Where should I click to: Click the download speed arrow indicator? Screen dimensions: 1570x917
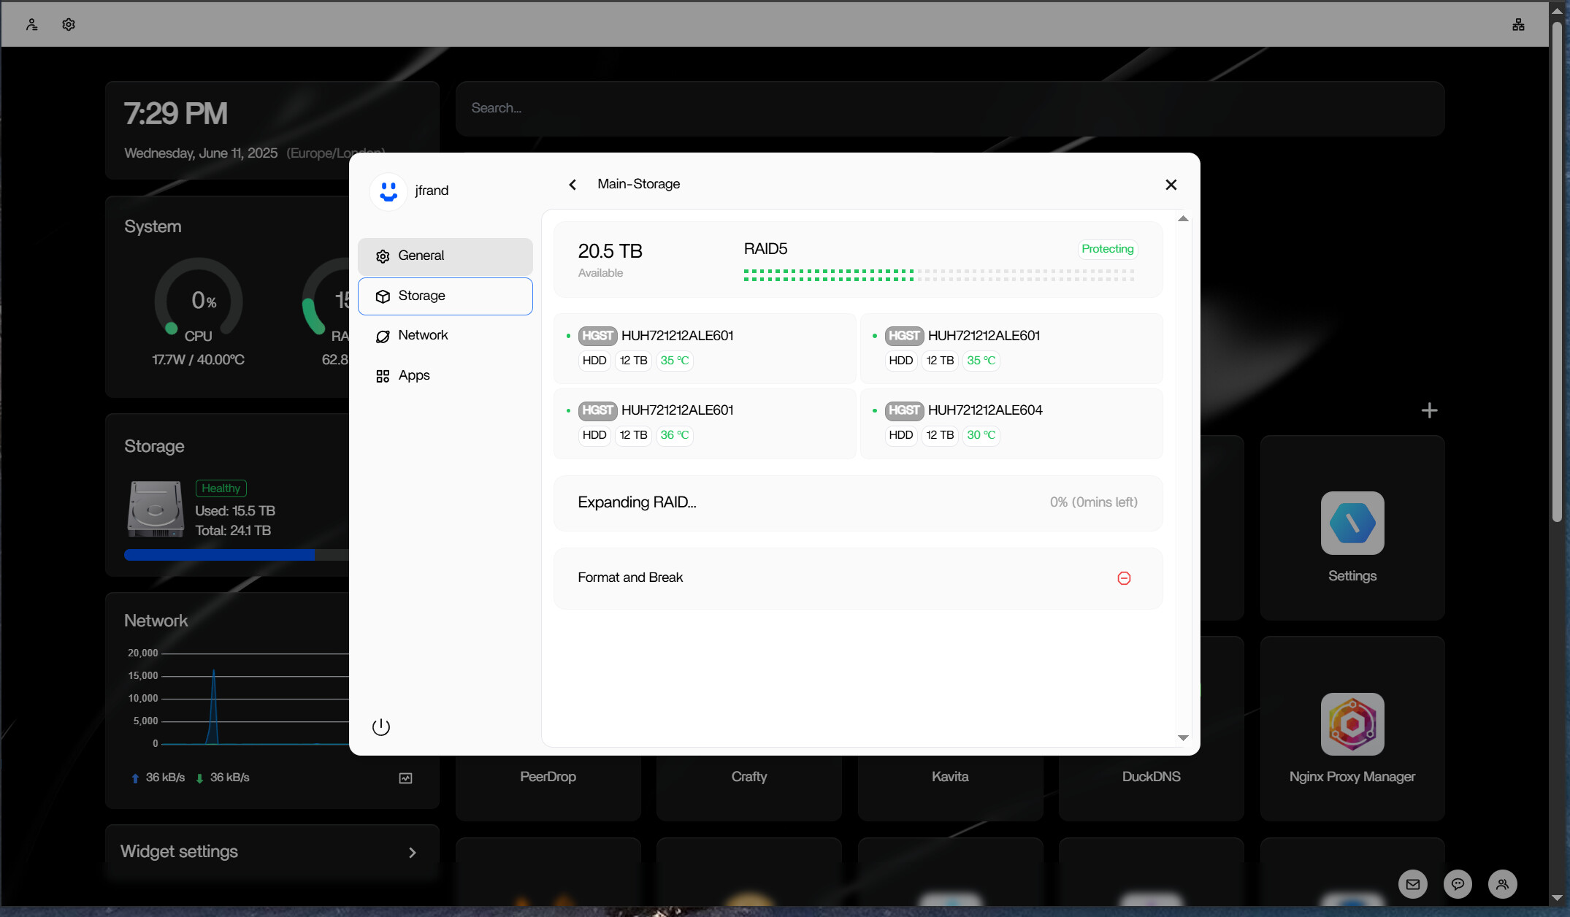click(199, 778)
